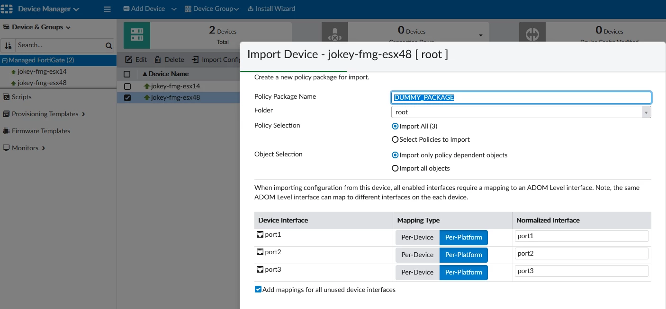This screenshot has height=309, width=666.
Task: Open the hamburger menu icon
Action: click(x=107, y=9)
